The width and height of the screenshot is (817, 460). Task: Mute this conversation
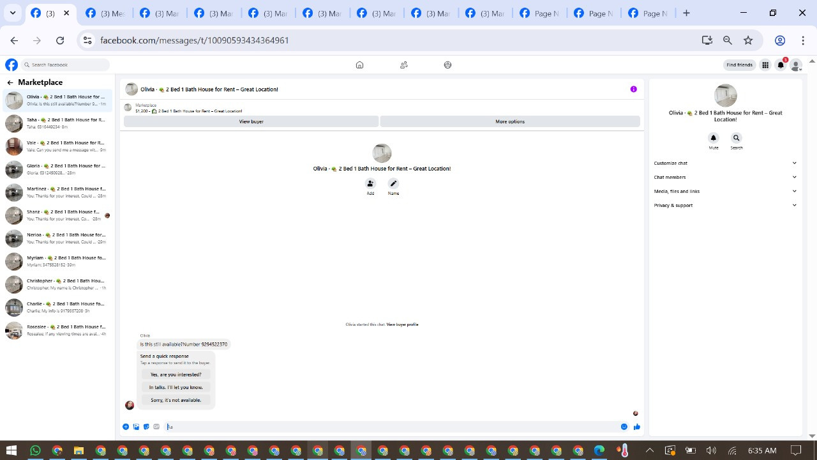(x=714, y=138)
